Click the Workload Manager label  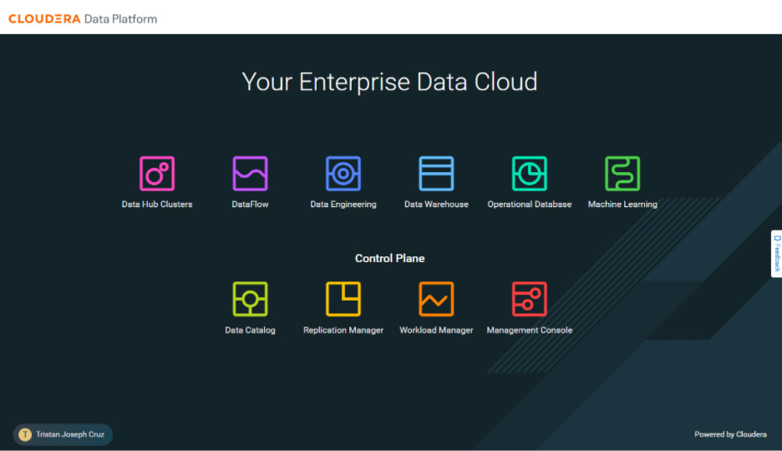click(436, 330)
